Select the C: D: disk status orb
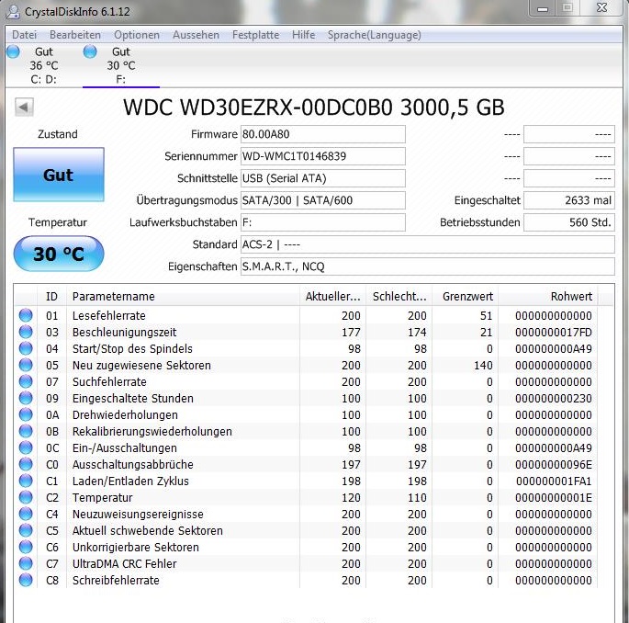The height and width of the screenshot is (623, 629). 13,51
